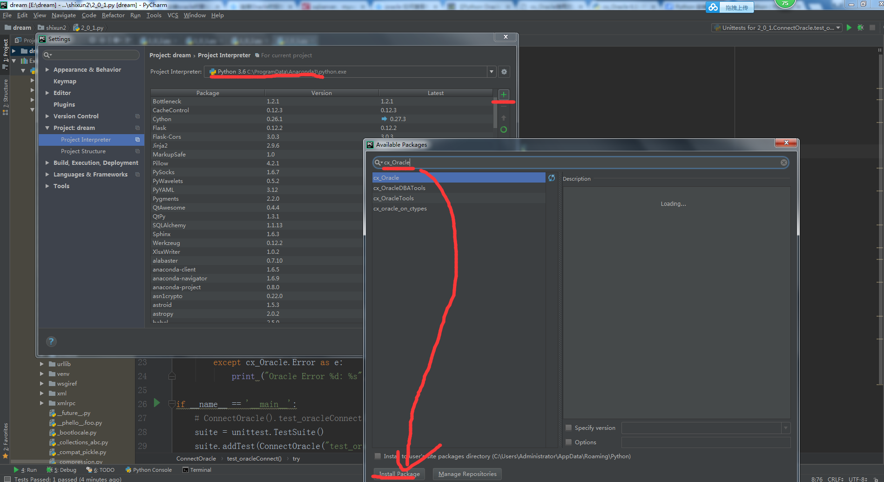Click the Install Package button

point(399,474)
